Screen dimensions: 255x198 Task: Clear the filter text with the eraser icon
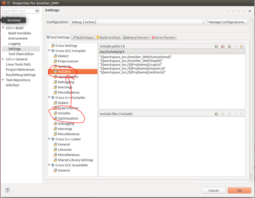click(x=37, y=11)
